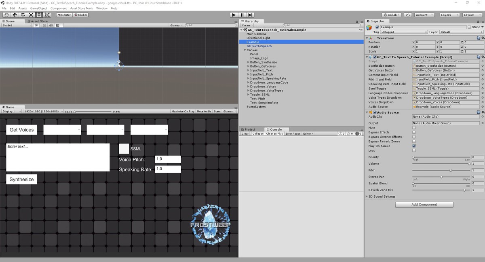Screen dimensions: 485x262
Task: Click the Play button
Action: point(234,15)
